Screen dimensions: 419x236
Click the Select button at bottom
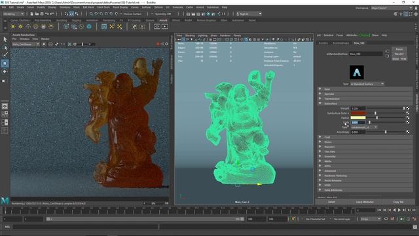click(331, 202)
